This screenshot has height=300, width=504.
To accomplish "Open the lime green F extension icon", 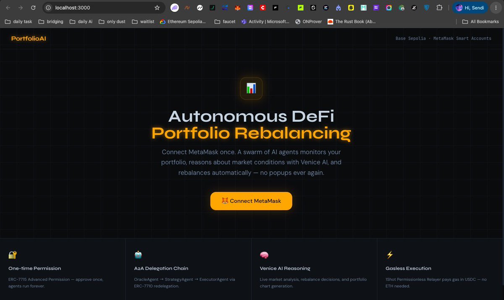I will [301, 8].
